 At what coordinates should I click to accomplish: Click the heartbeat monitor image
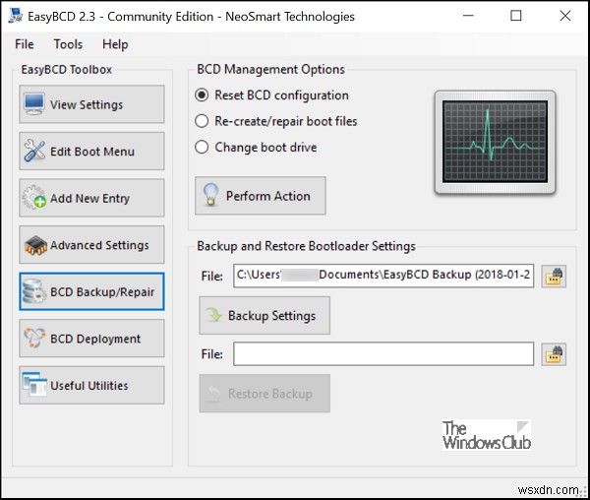point(495,143)
